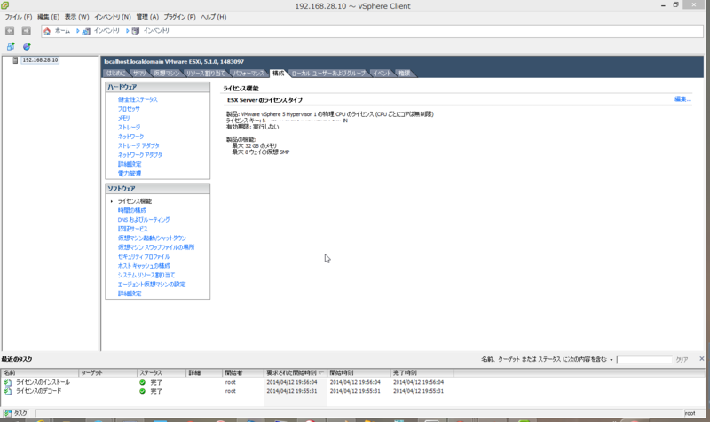The width and height of the screenshot is (710, 422).
Task: Switch to the はじめに tab
Action: pos(115,74)
